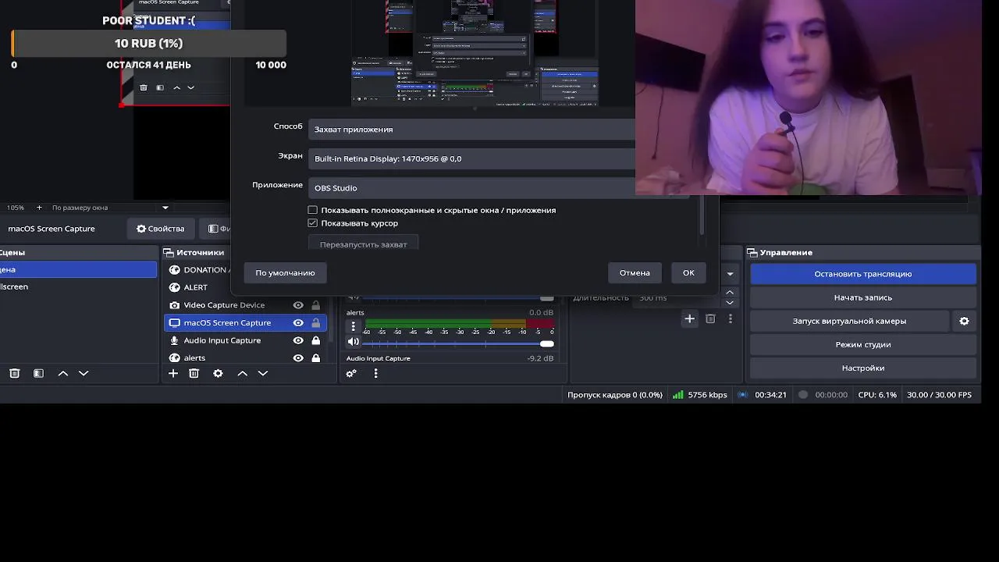Open the audio mixer kebab menu
The width and height of the screenshot is (999, 562).
[x=375, y=373]
